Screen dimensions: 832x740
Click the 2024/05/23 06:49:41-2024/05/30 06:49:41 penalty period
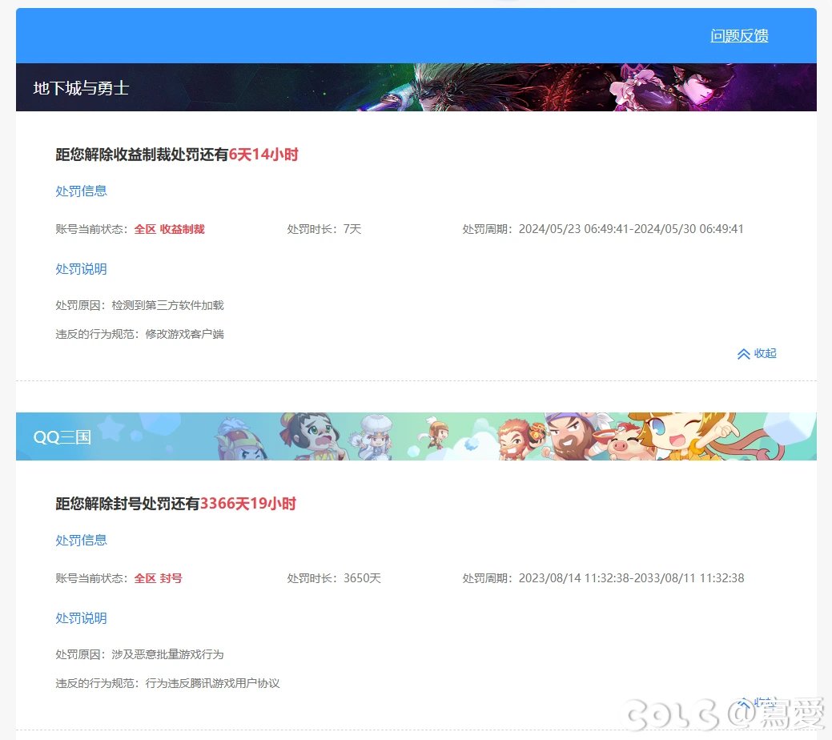tap(631, 229)
